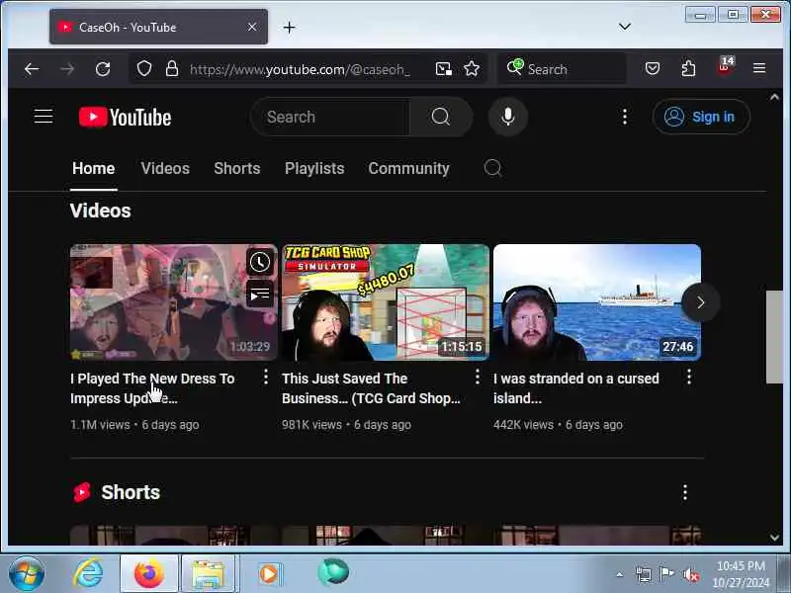Click the Firefox toolbar Search box
Viewport: 791px width, 593px height.
point(563,68)
